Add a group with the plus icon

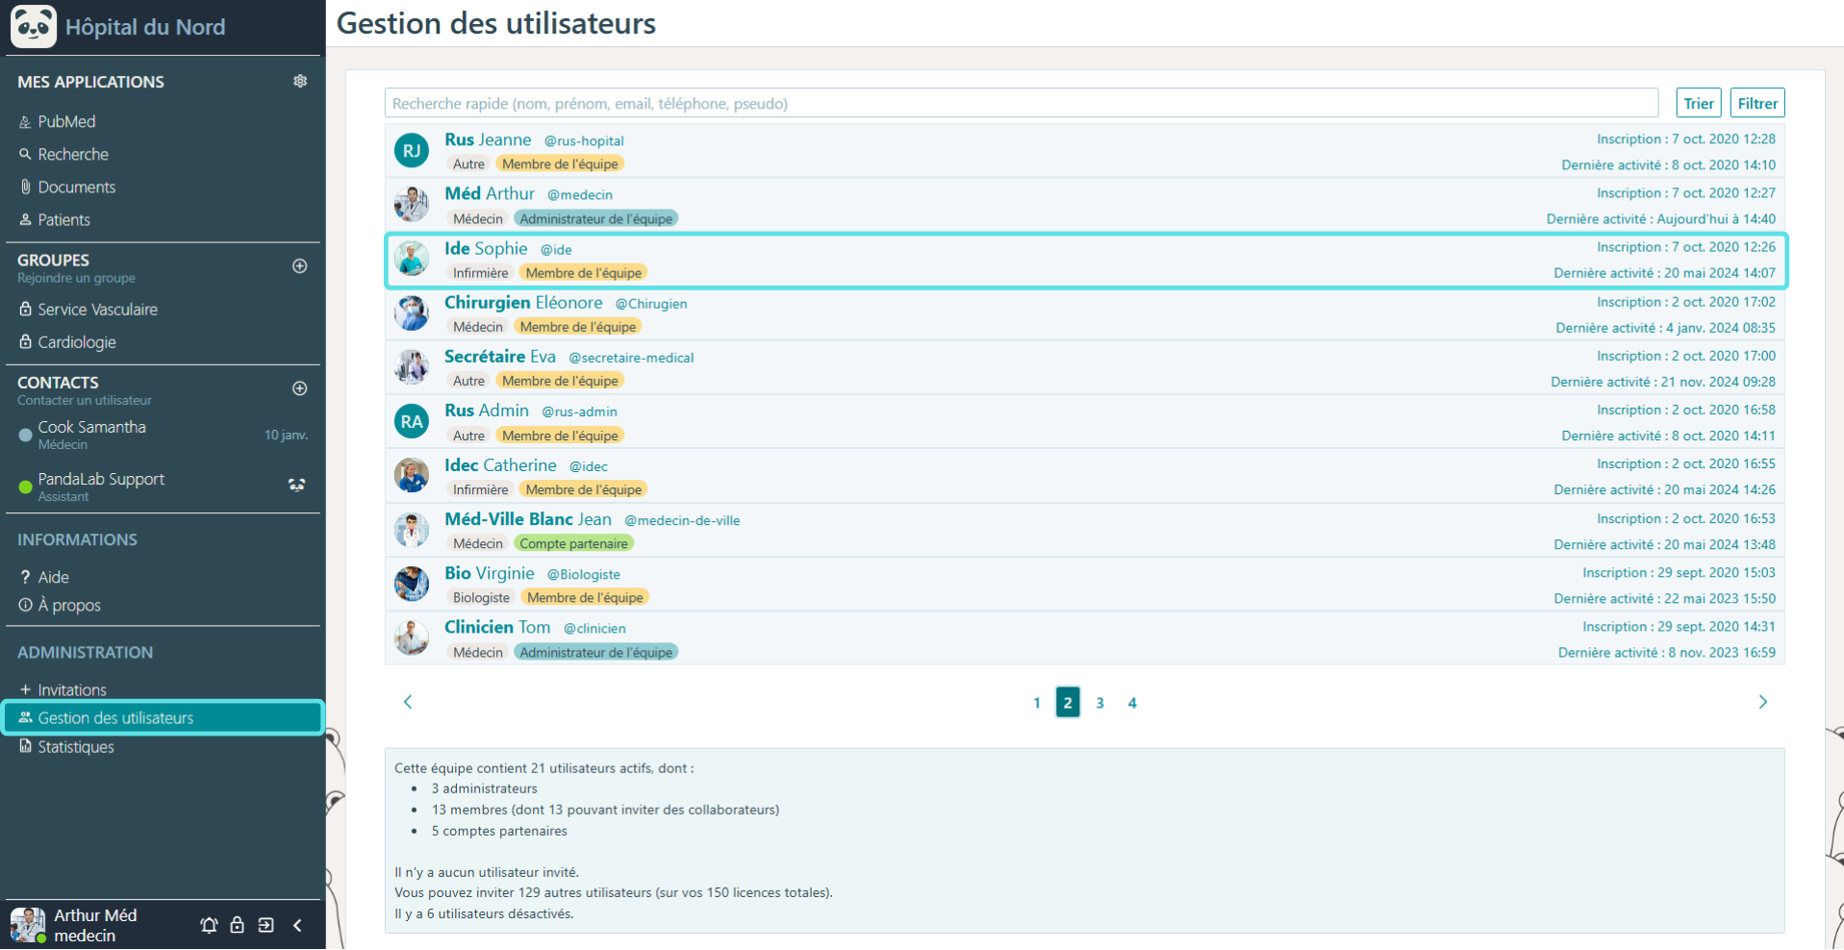(300, 266)
